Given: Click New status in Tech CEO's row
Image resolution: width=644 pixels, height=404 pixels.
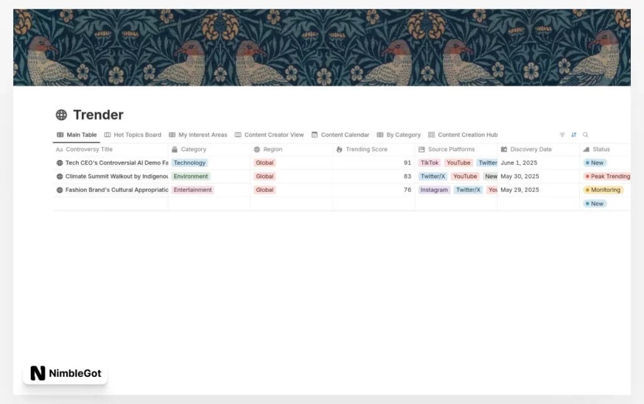Looking at the screenshot, I should tap(595, 163).
